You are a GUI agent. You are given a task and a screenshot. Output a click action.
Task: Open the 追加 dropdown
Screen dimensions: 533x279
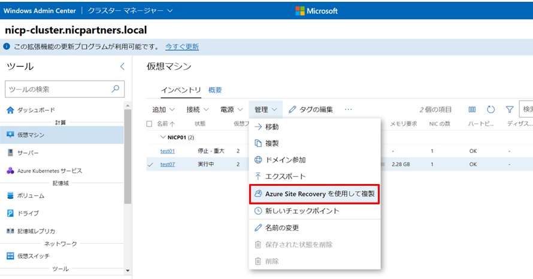tap(163, 109)
